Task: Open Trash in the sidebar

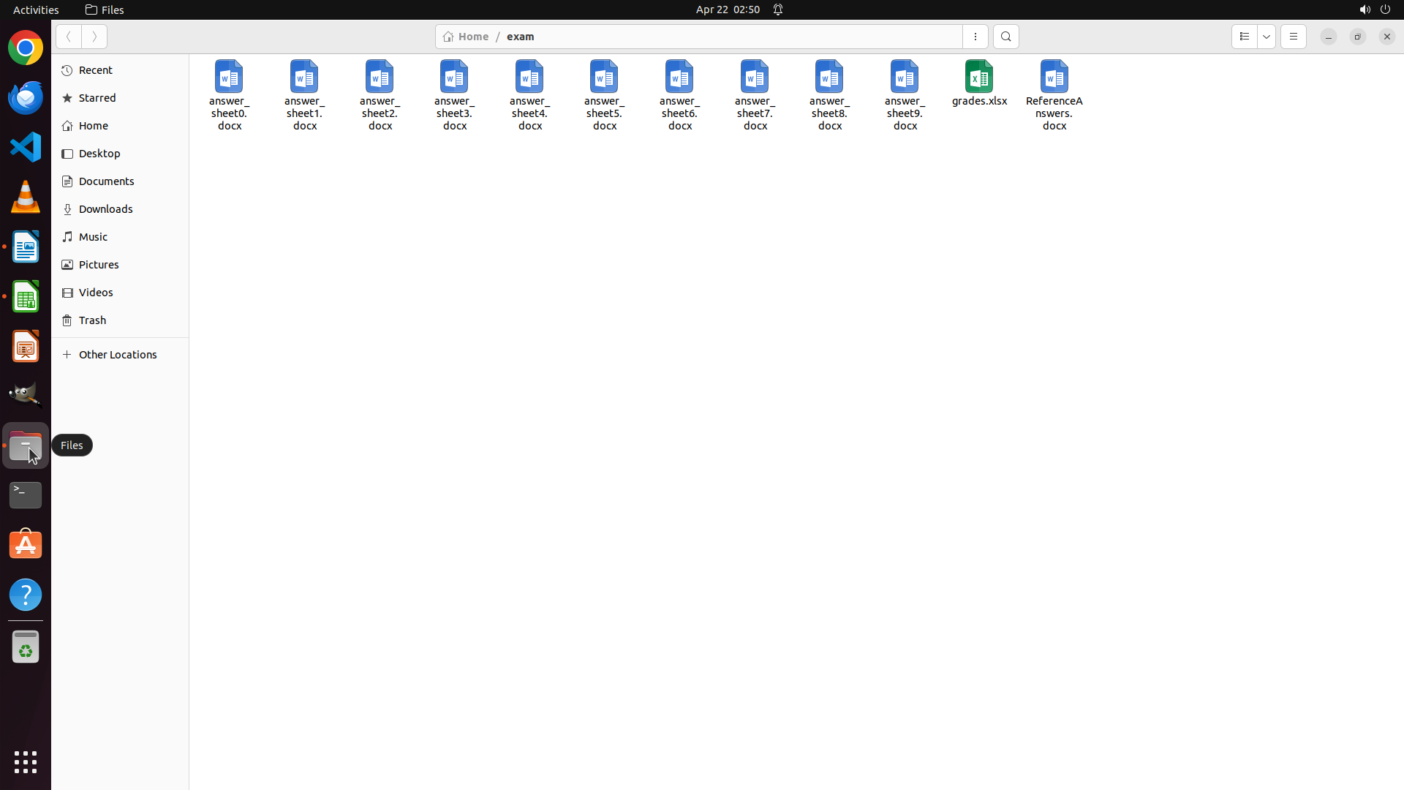Action: tap(93, 320)
